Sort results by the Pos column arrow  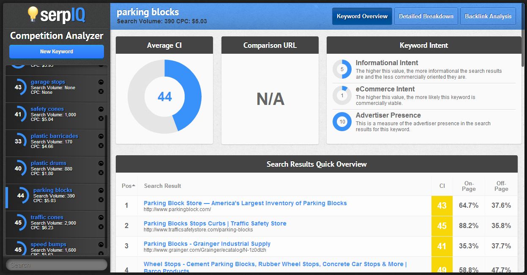pos(134,186)
